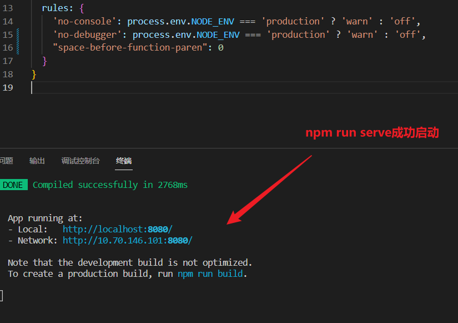The height and width of the screenshot is (323, 458).
Task: Click the green DONE badge in terminal
Action: tap(13, 185)
